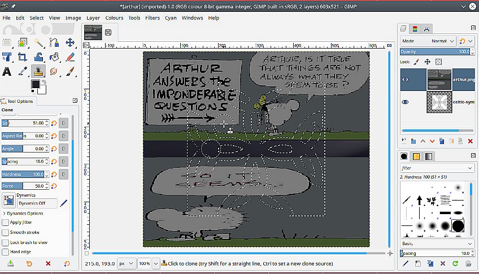Screen dimensions: 479x274
Task: Reset colours to default black and white
Action: tap(33, 92)
